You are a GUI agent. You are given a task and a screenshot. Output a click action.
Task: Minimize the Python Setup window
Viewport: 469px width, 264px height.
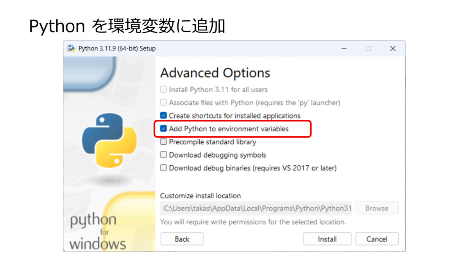tap(344, 48)
